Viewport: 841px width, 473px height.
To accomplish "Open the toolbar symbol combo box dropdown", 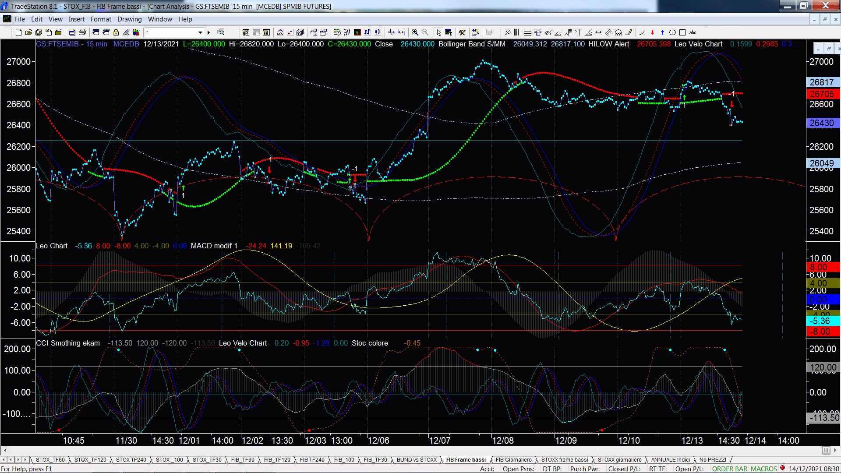I will click(200, 32).
